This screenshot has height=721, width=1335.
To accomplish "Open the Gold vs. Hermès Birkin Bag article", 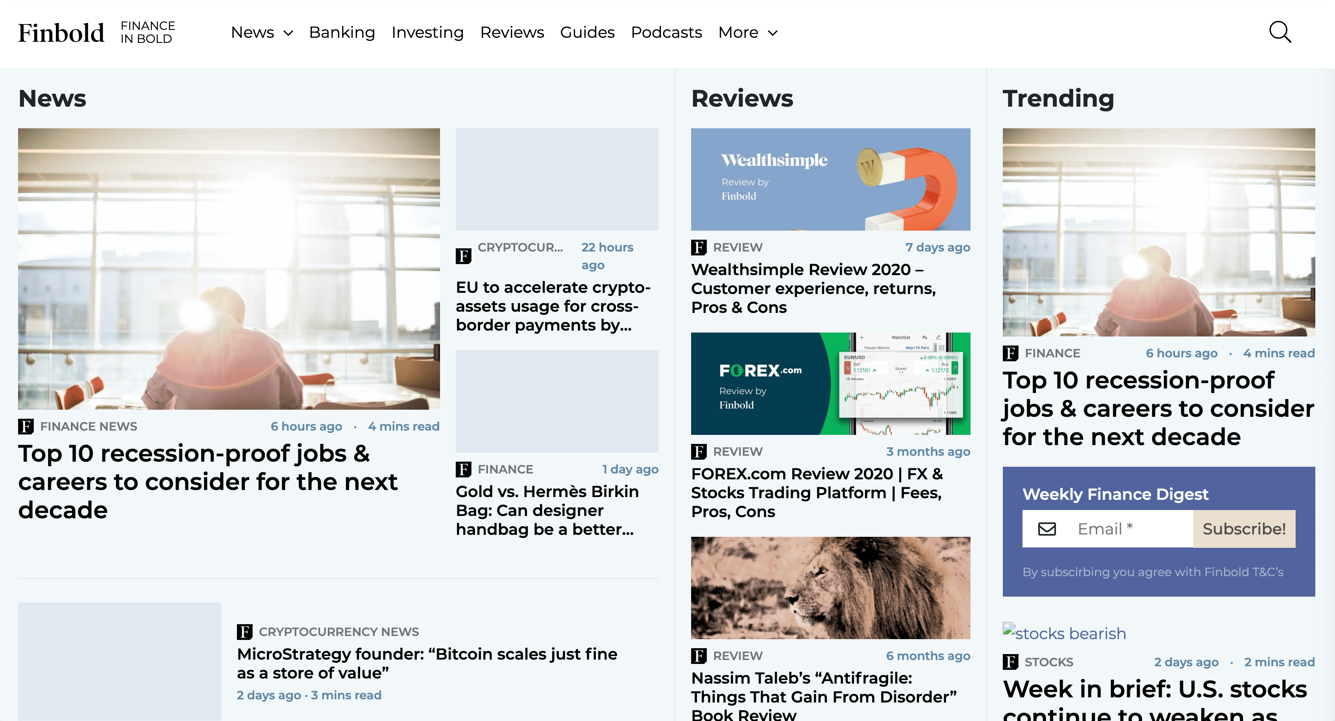I will [x=547, y=510].
